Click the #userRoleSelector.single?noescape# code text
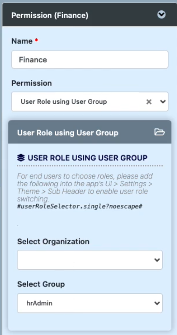177x335 pixels. (x=80, y=206)
